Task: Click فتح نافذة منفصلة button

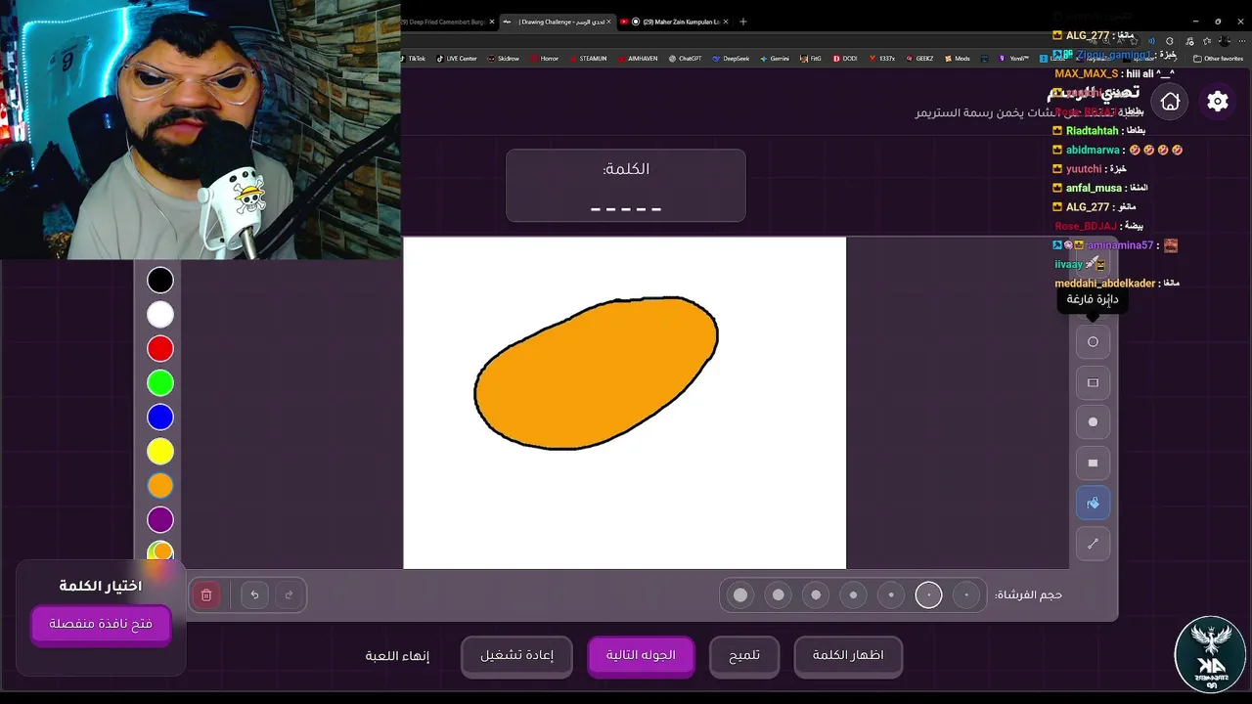Action: 101,624
